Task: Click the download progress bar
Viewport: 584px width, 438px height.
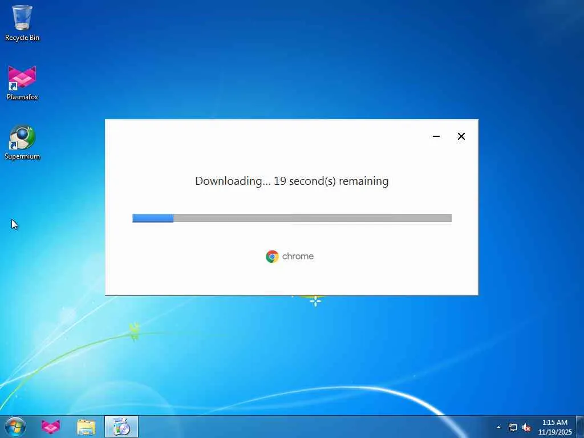Action: 292,218
